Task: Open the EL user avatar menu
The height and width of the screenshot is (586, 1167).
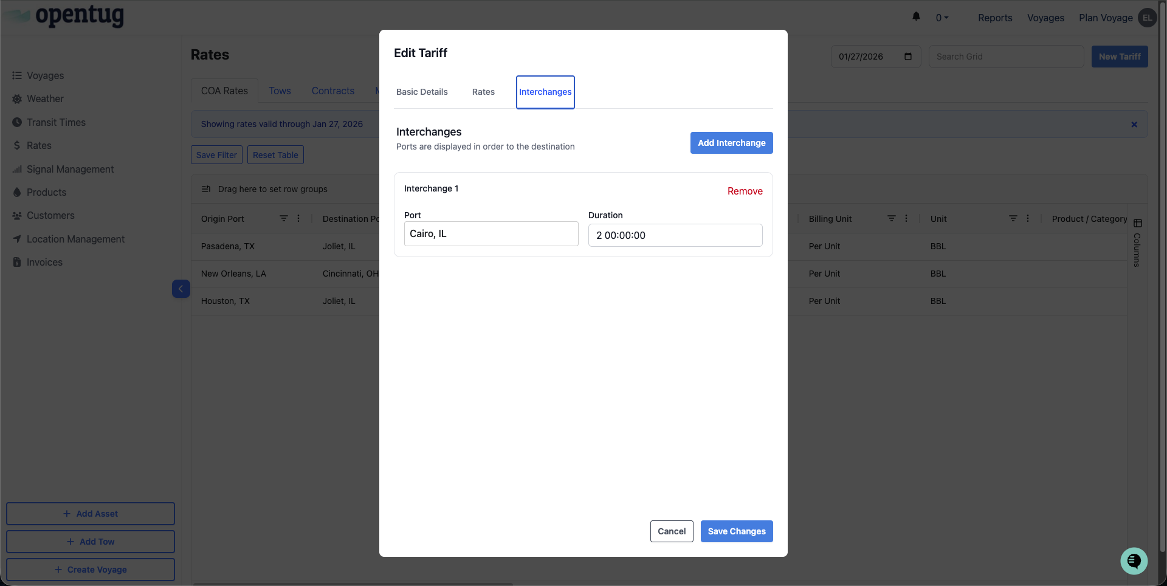Action: click(x=1147, y=18)
